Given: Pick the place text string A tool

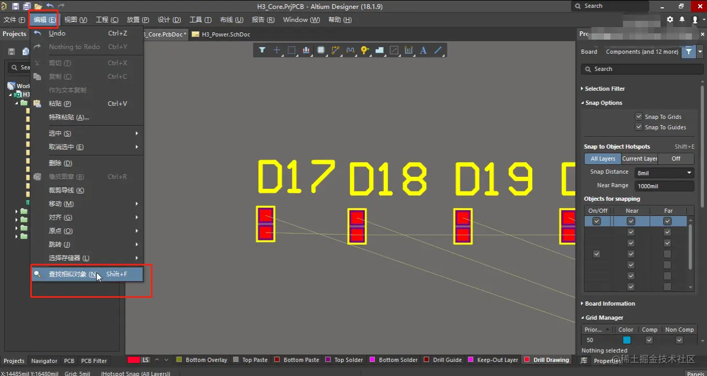Looking at the screenshot, I should point(423,50).
